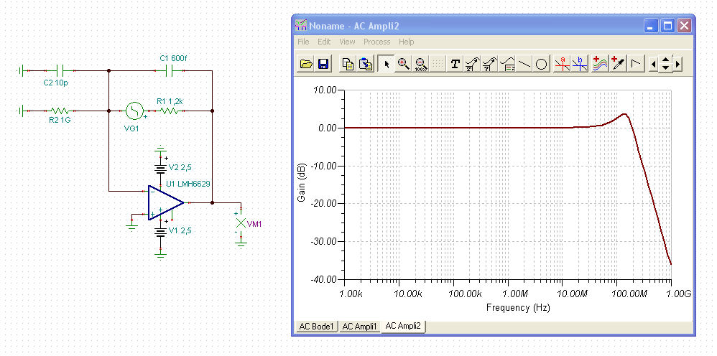Click the eyedropper with plus icon

[618, 64]
